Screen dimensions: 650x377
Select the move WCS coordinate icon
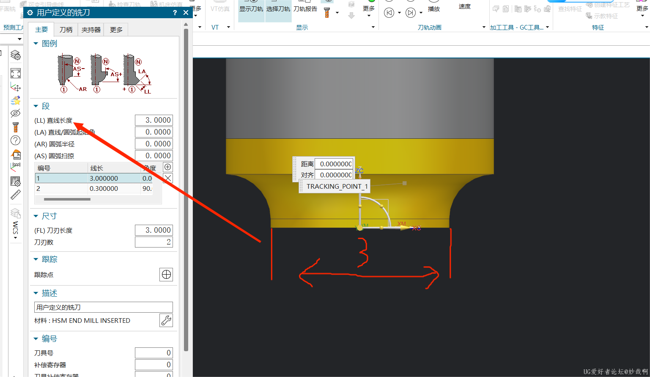pyautogui.click(x=16, y=88)
